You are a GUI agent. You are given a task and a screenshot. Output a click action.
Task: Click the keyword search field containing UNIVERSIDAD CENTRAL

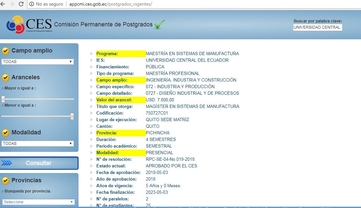317,27
